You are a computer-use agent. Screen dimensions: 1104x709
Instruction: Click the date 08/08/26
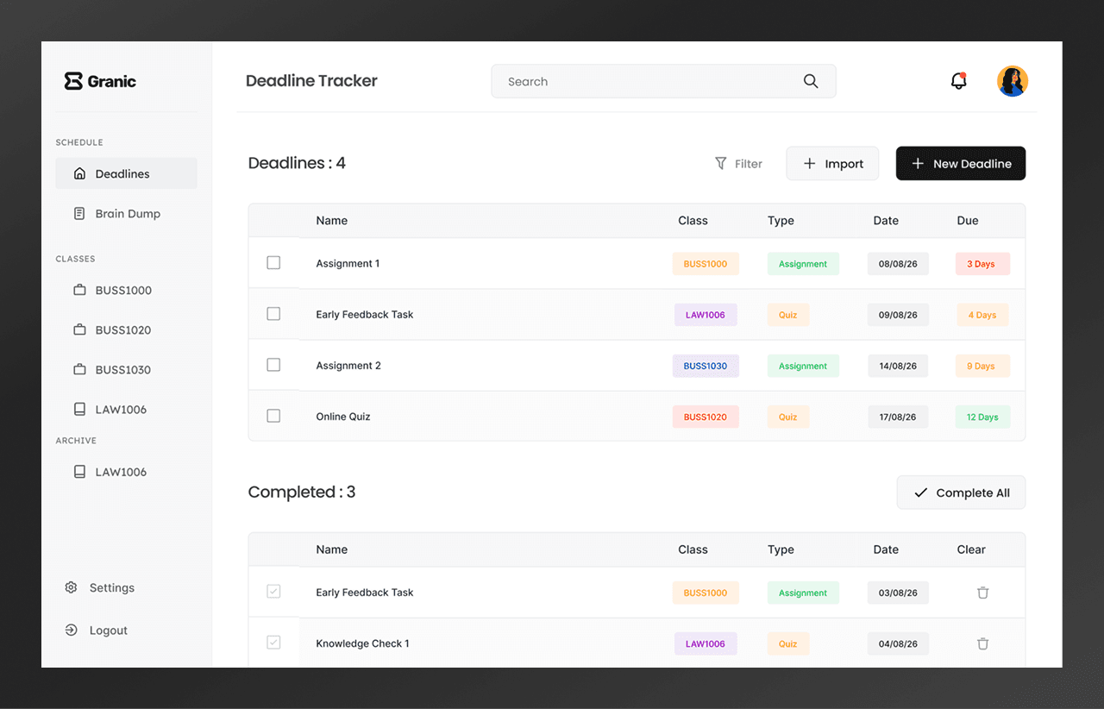[x=898, y=264]
